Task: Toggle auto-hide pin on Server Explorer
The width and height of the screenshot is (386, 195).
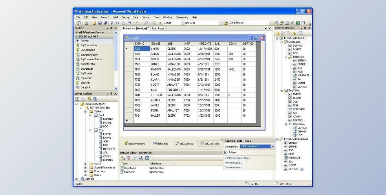Action: point(111,94)
